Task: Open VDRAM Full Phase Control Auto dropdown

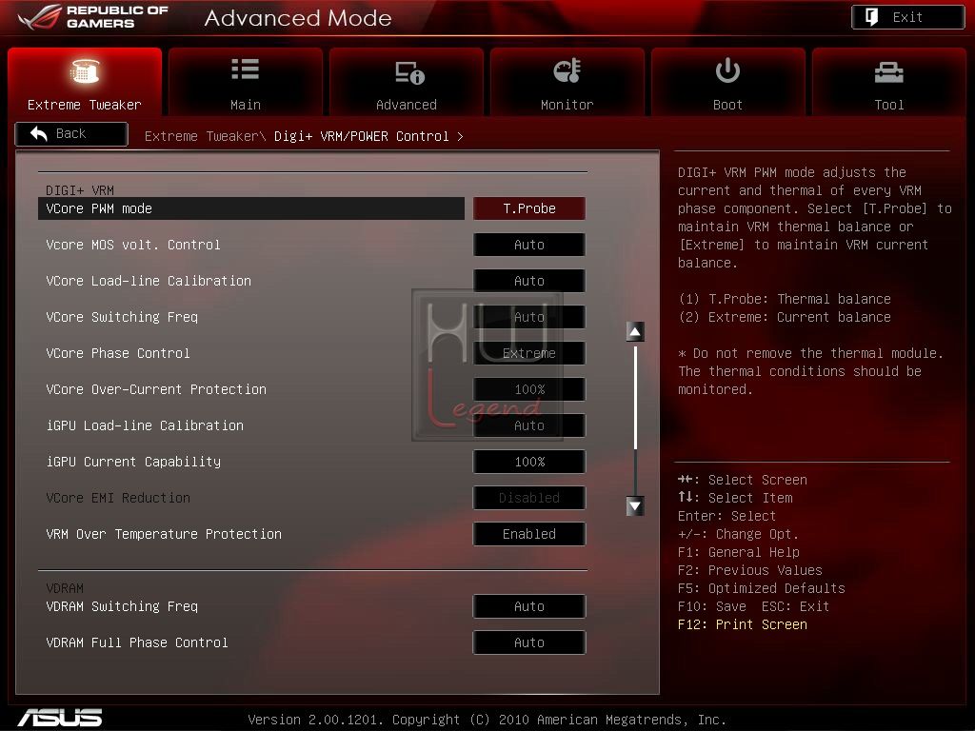Action: pos(529,642)
